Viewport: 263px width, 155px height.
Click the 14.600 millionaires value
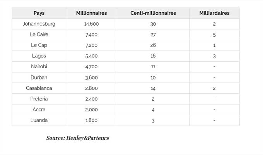click(x=91, y=24)
